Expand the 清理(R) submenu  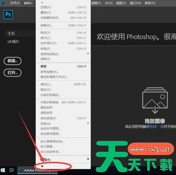pyautogui.click(x=63, y=160)
